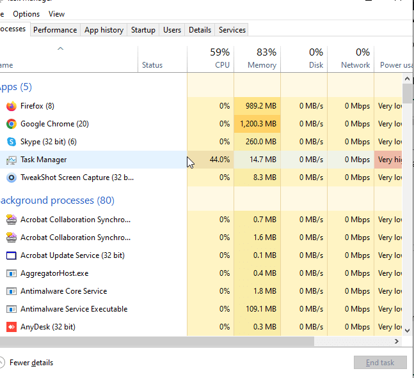Click the AnyDesk process icon

[11, 327]
